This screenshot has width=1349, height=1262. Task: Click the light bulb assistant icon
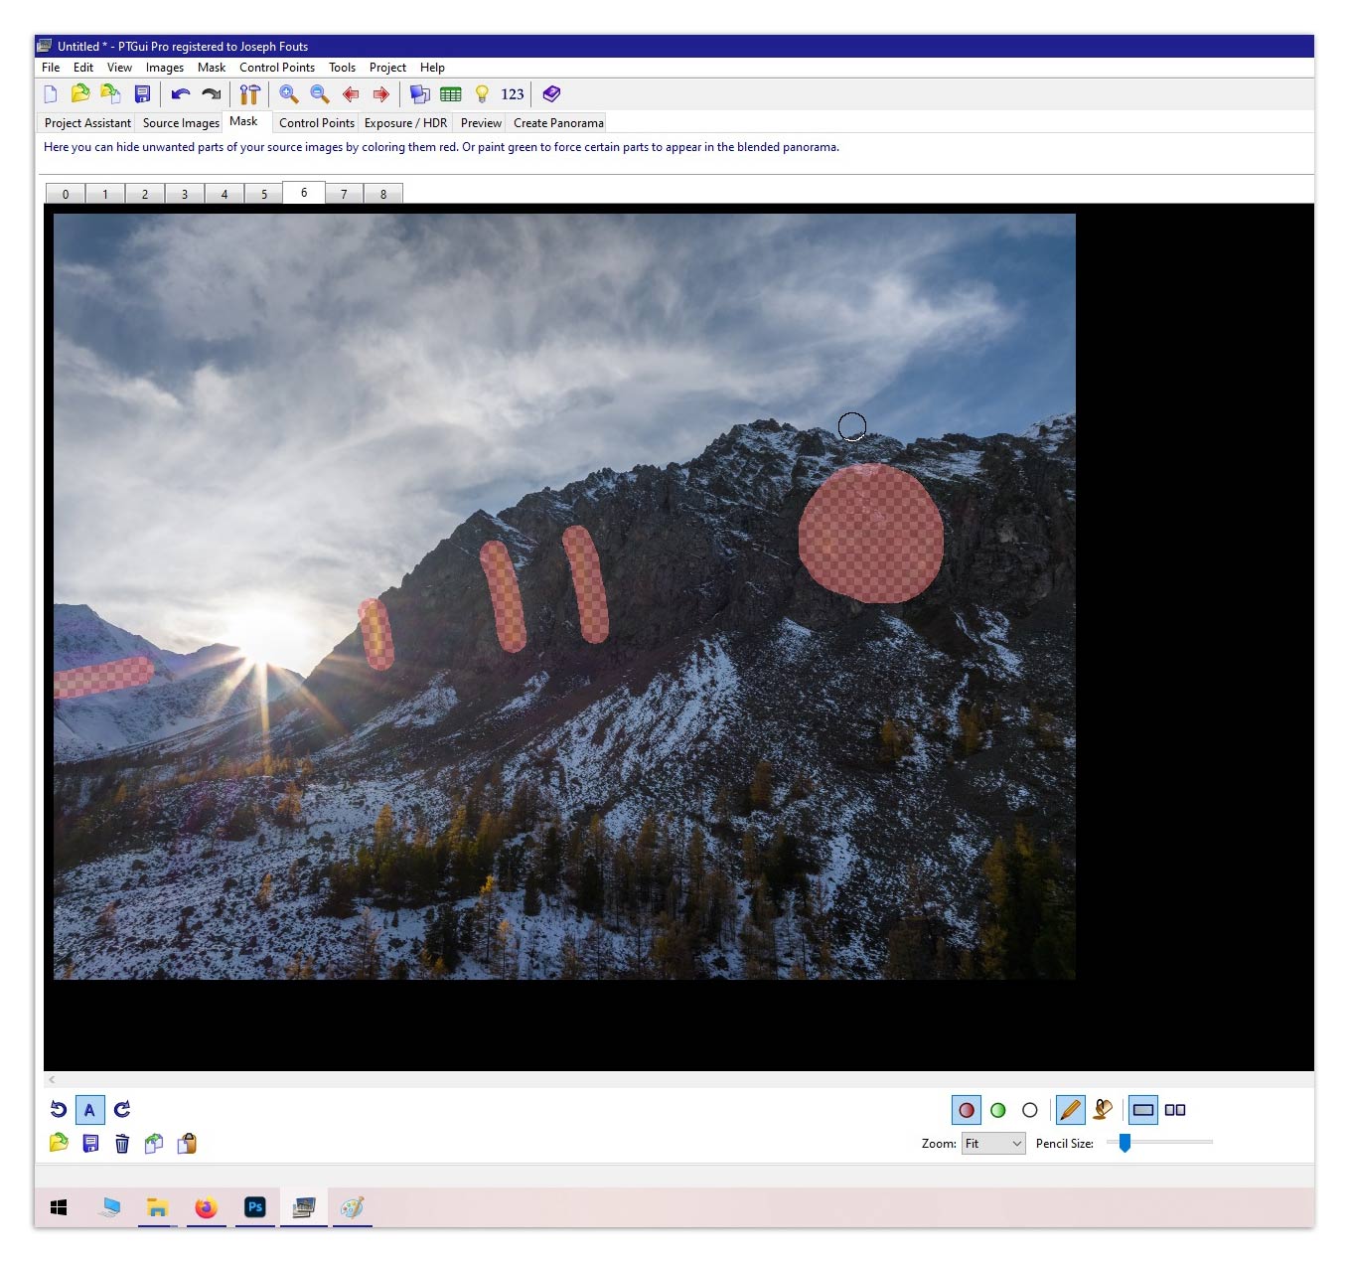[x=482, y=94]
